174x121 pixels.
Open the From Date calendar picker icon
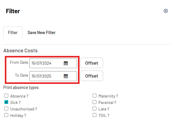[66, 63]
